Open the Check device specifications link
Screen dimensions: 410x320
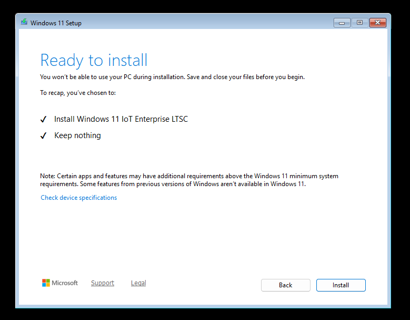79,198
